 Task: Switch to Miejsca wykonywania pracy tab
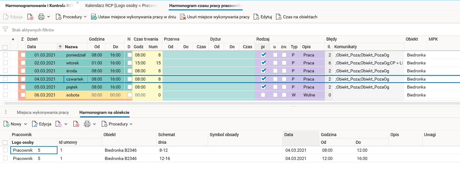click(43, 112)
